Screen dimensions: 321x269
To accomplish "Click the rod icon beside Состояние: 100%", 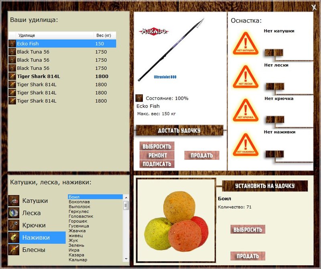I will (x=139, y=98).
